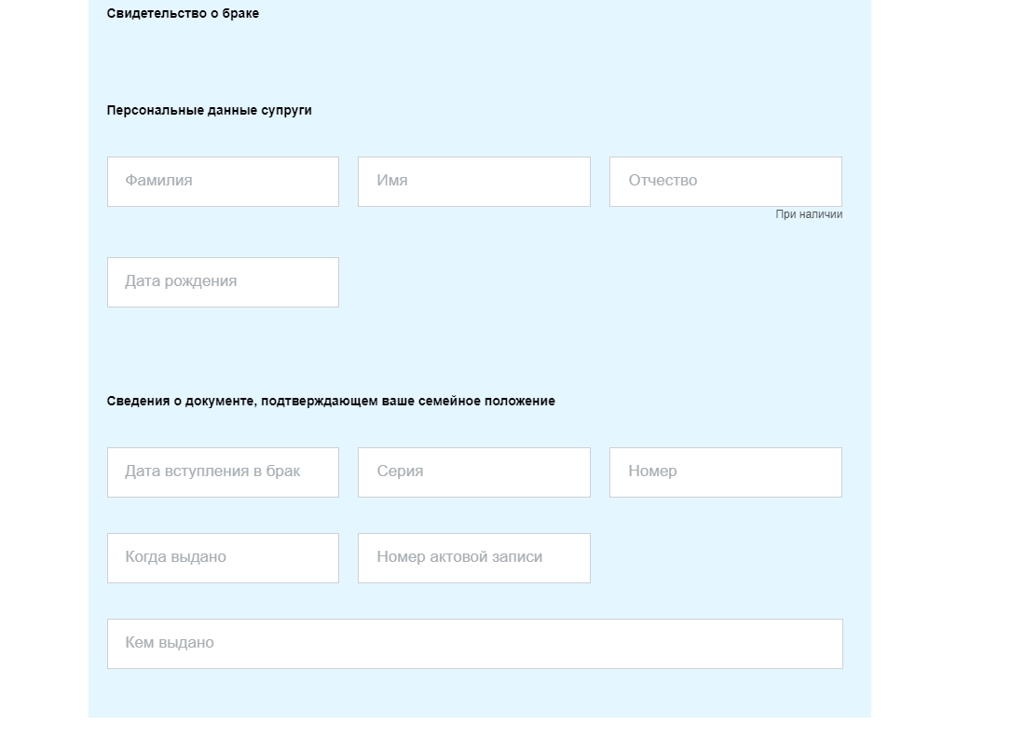The image size is (1011, 738).
Task: Open the Дата рождения field
Action: tap(223, 282)
